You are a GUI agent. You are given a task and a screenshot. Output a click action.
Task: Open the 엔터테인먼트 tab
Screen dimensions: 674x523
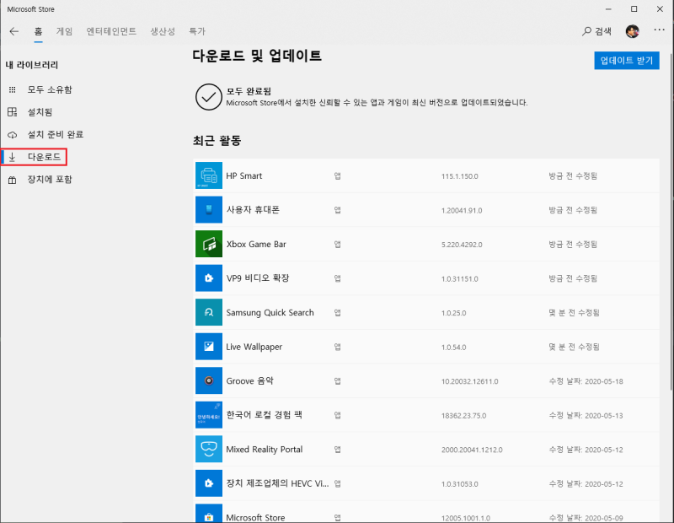(110, 30)
